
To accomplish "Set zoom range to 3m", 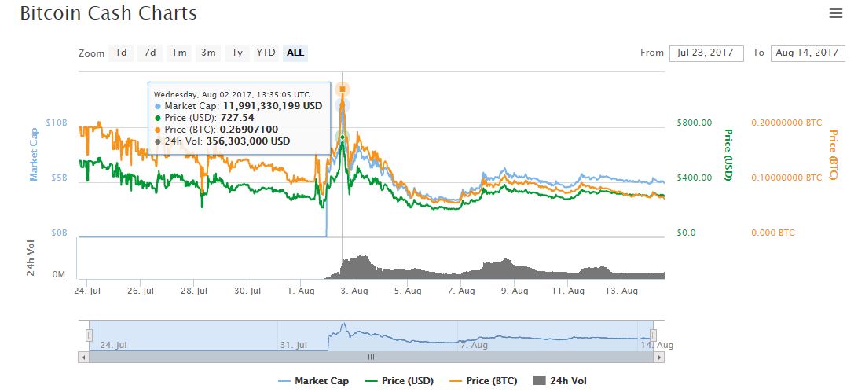I will coord(208,53).
